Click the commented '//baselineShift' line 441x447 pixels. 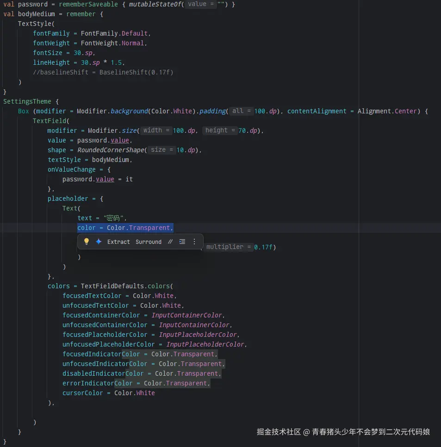click(103, 72)
